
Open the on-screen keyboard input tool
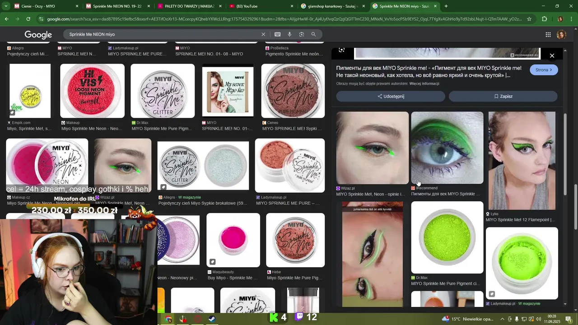coord(277,34)
